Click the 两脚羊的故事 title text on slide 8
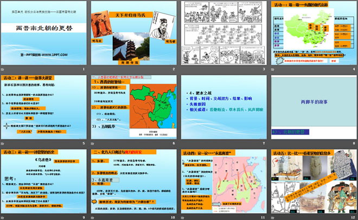The width and height of the screenshot is (358, 220). 314,99
